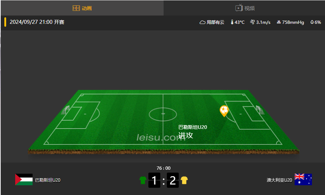Click the air pressure icon
Screen dimensions: 325x195
coord(279,22)
